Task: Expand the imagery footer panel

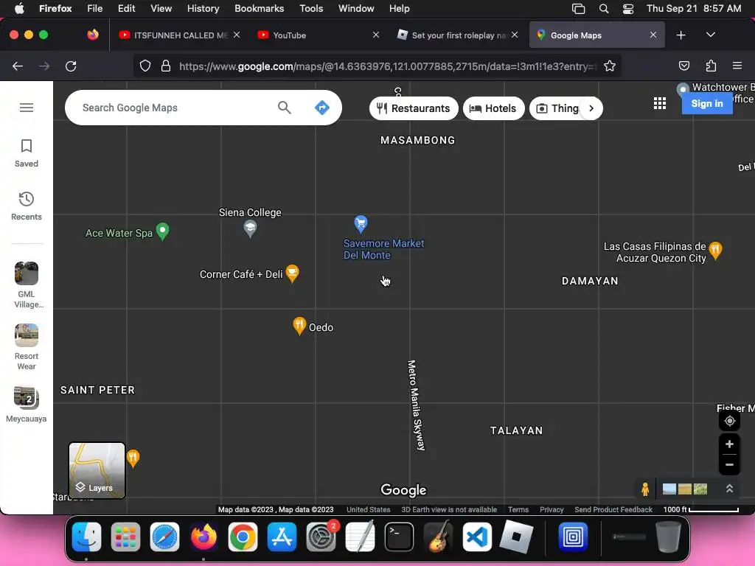Action: (x=729, y=489)
